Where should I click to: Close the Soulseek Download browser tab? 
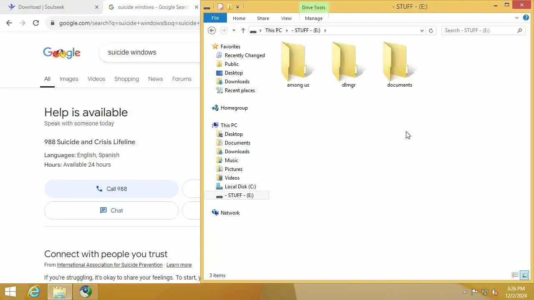tap(97, 7)
